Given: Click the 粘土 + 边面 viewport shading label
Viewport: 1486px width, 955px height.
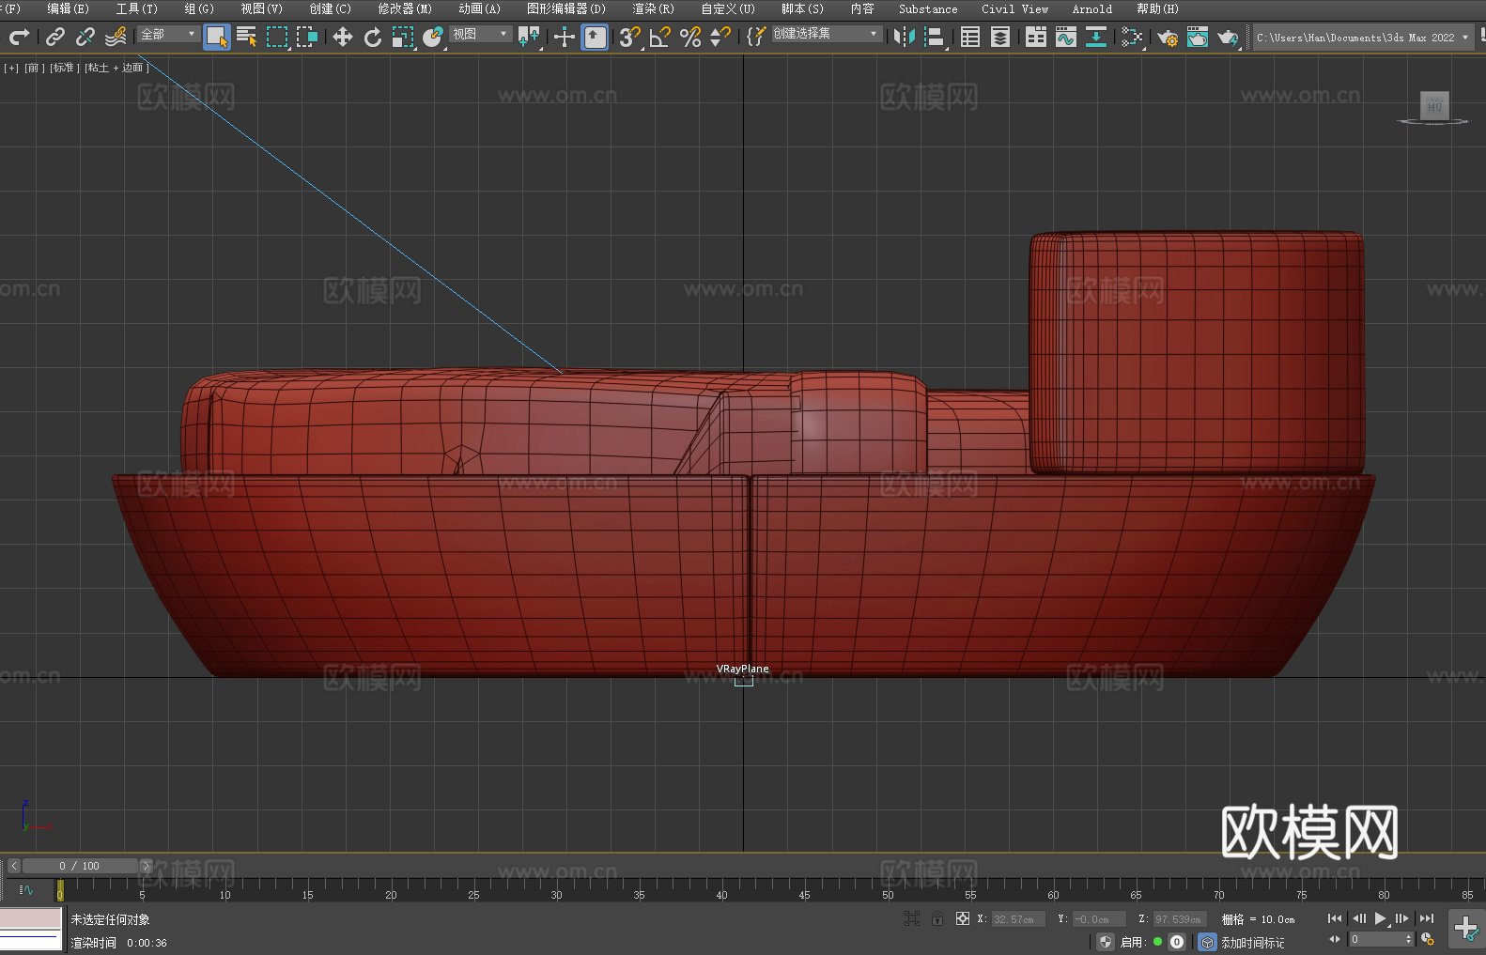Looking at the screenshot, I should (116, 68).
